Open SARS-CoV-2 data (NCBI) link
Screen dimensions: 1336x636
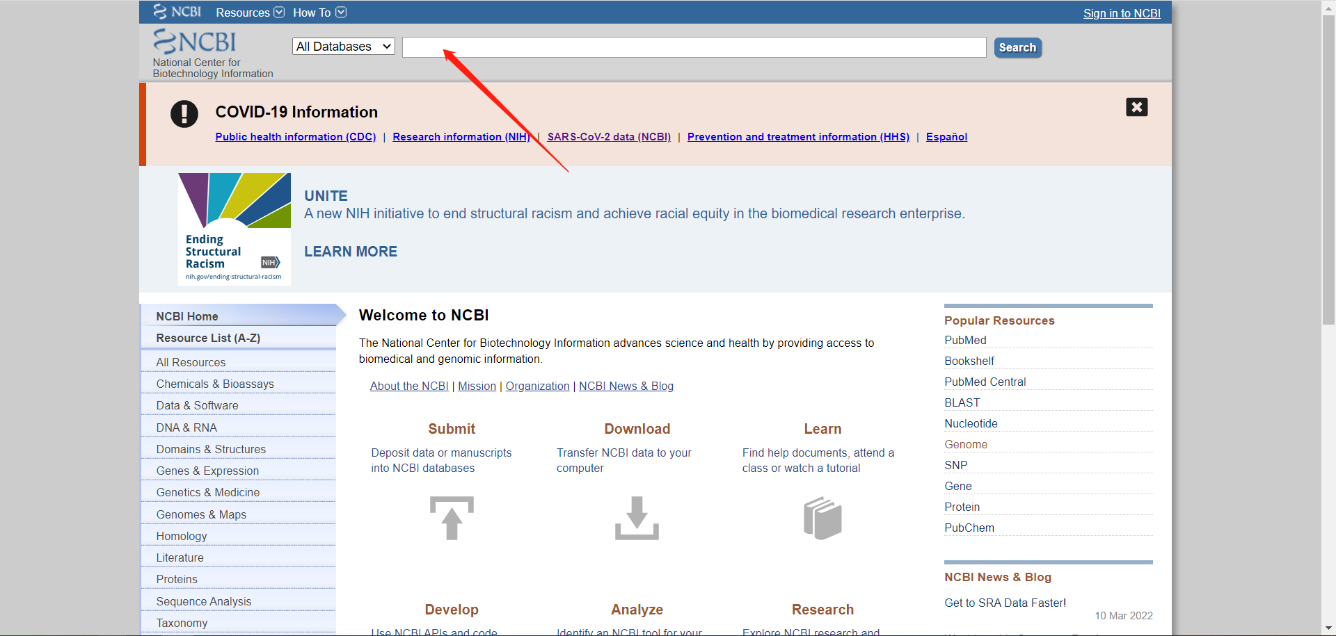click(609, 137)
